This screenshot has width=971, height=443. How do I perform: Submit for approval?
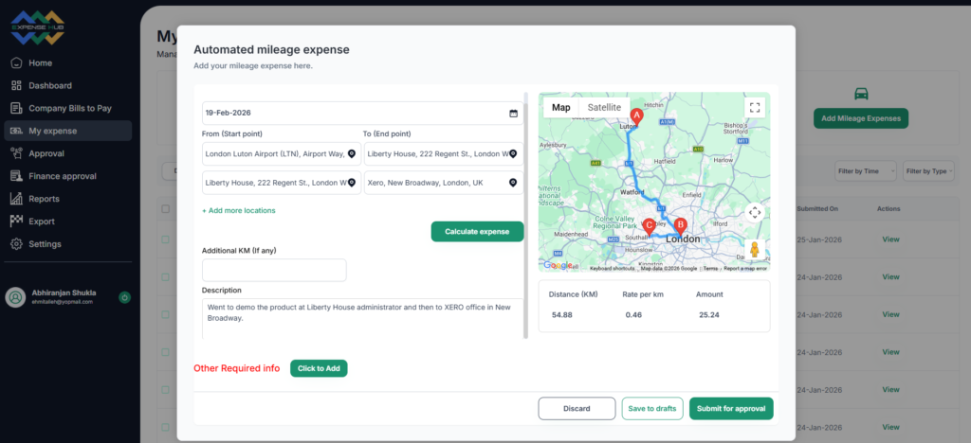click(x=731, y=408)
